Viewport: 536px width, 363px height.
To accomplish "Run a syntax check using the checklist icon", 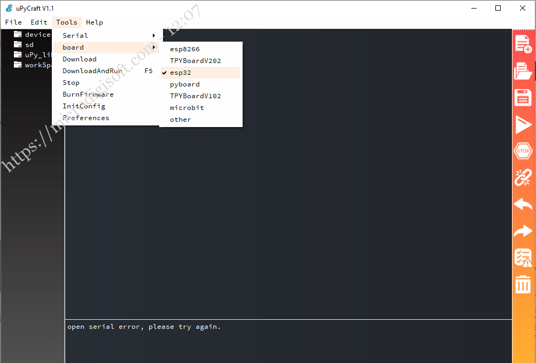I will tap(523, 258).
